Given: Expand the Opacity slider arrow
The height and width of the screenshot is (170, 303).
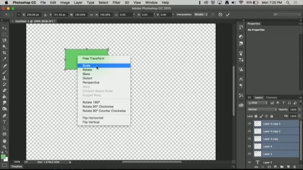Looking at the screenshot, I should click(x=300, y=110).
